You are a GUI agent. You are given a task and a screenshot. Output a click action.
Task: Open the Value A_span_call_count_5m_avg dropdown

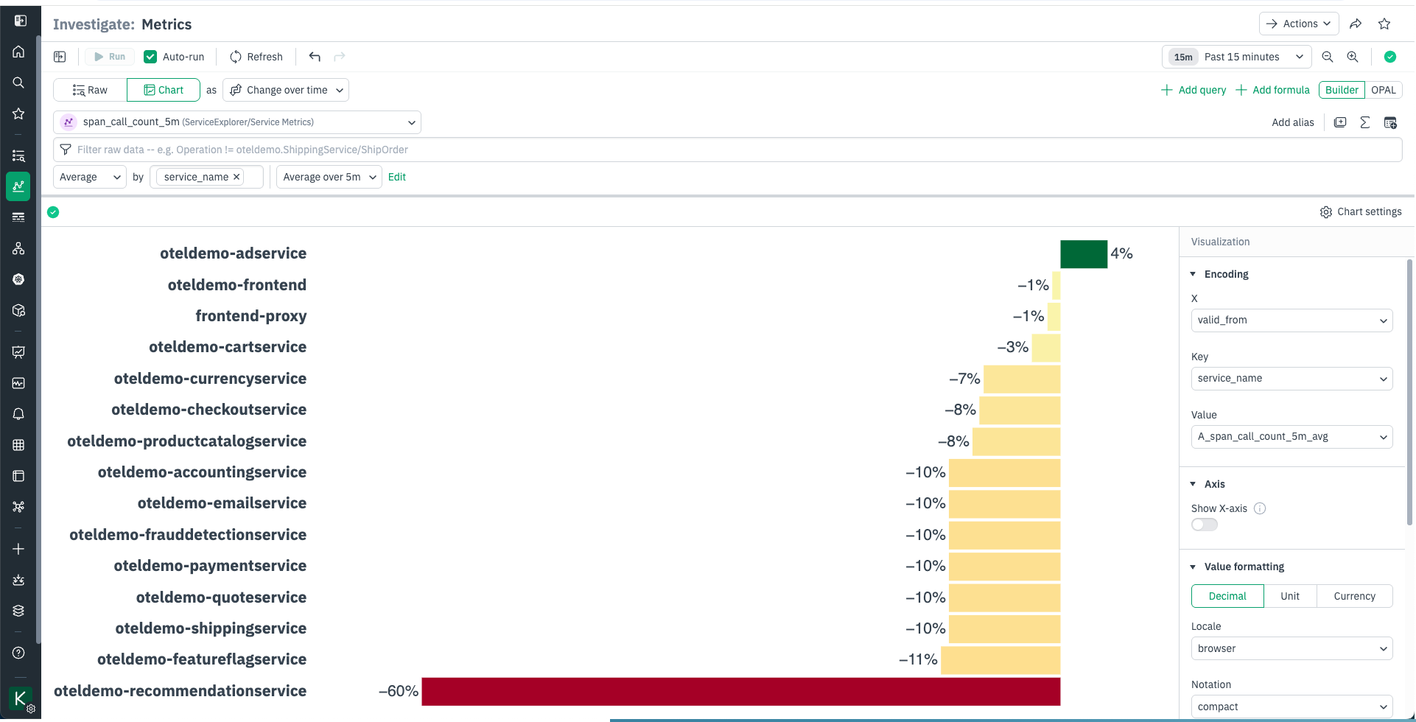pyautogui.click(x=1291, y=437)
